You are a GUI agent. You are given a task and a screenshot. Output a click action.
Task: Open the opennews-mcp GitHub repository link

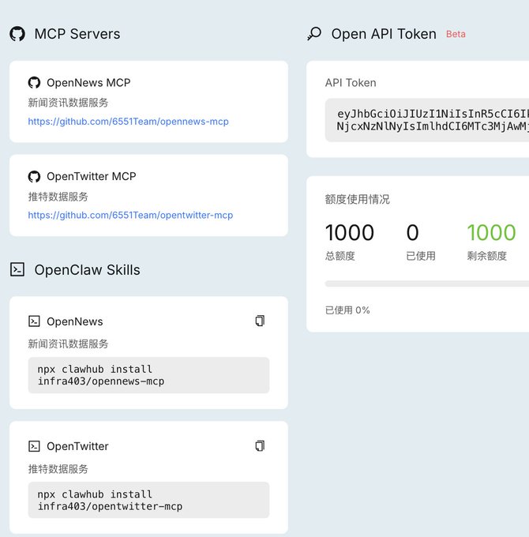pyautogui.click(x=128, y=122)
